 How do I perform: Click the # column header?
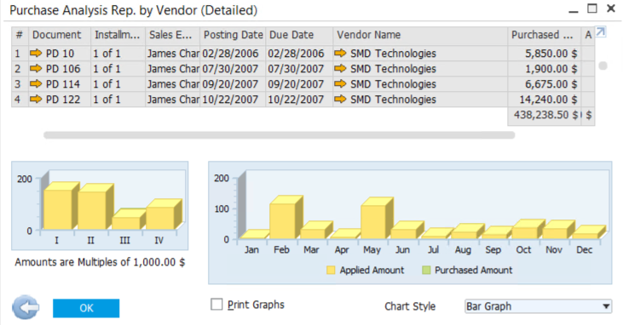pyautogui.click(x=20, y=35)
